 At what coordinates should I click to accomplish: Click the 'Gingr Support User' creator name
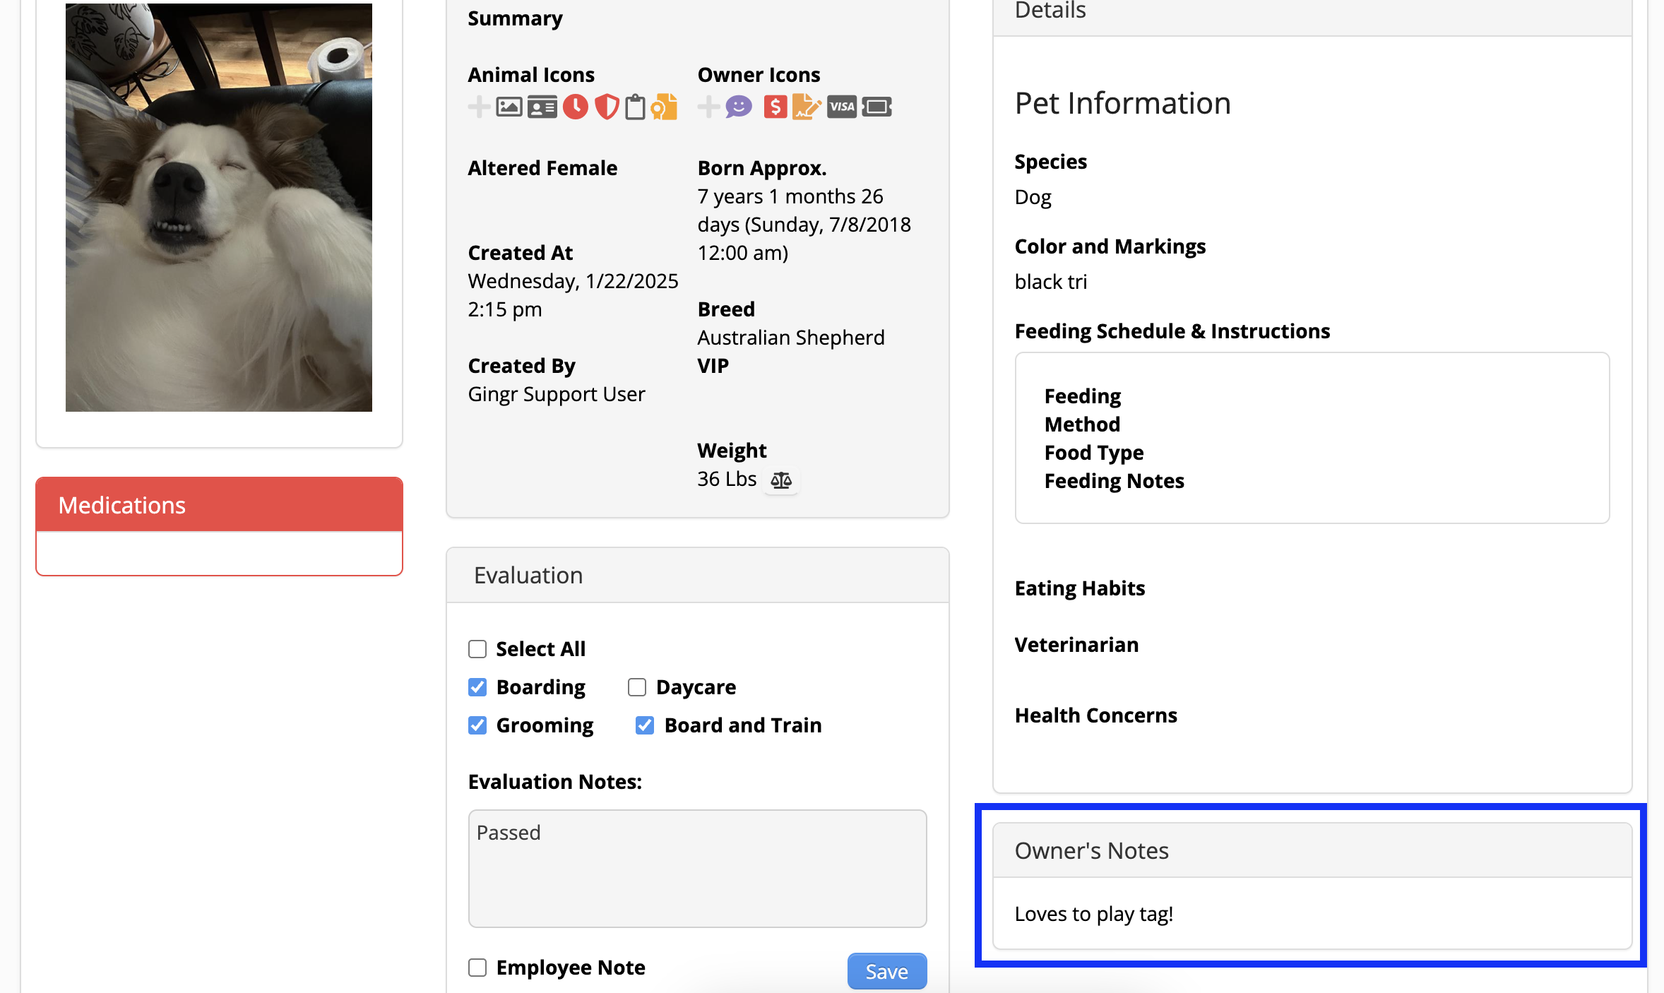pos(557,394)
